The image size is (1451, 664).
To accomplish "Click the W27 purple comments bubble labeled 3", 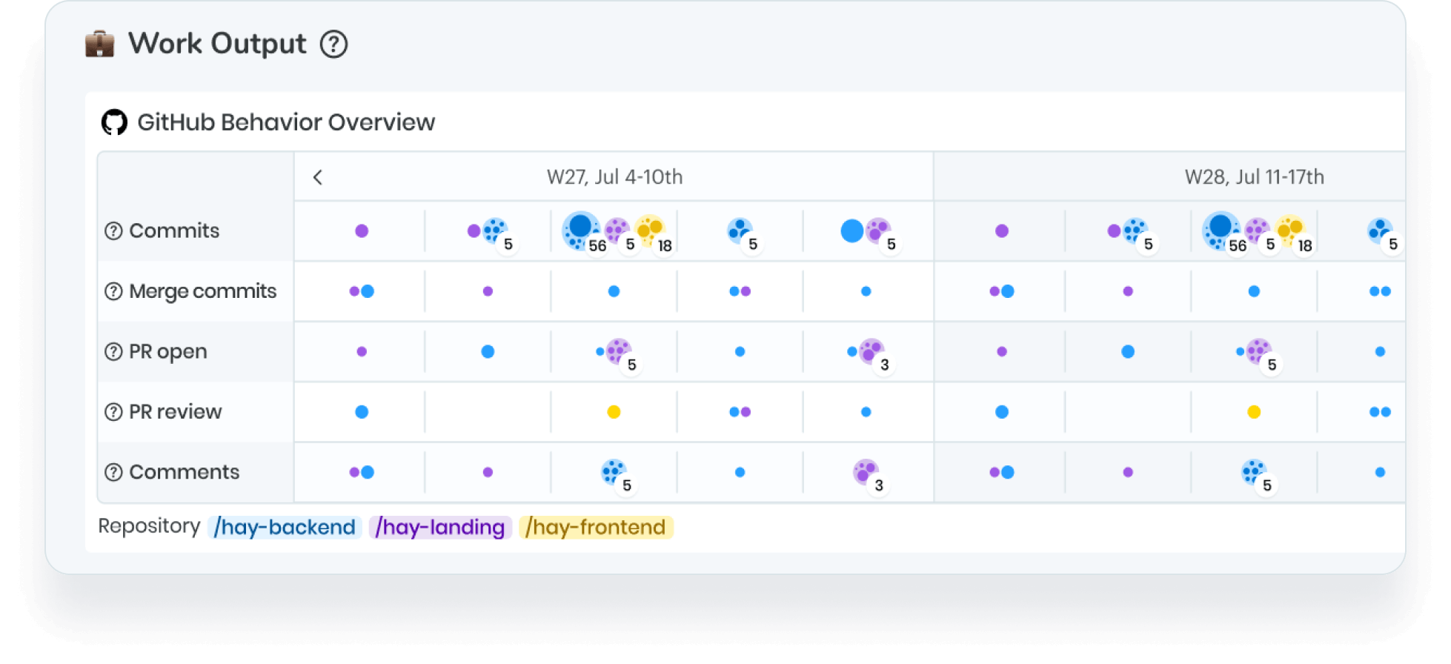I will [866, 472].
